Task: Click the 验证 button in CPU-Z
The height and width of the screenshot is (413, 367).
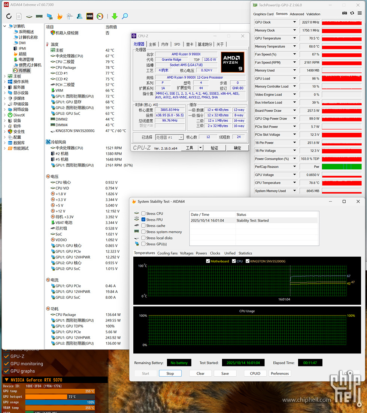Action: coord(214,148)
